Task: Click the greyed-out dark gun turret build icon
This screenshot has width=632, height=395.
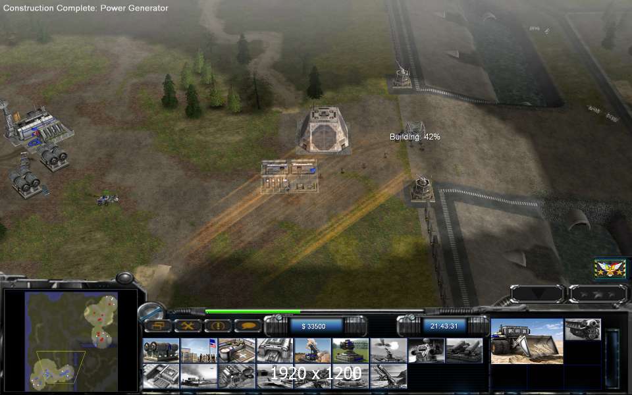Action: pos(426,350)
